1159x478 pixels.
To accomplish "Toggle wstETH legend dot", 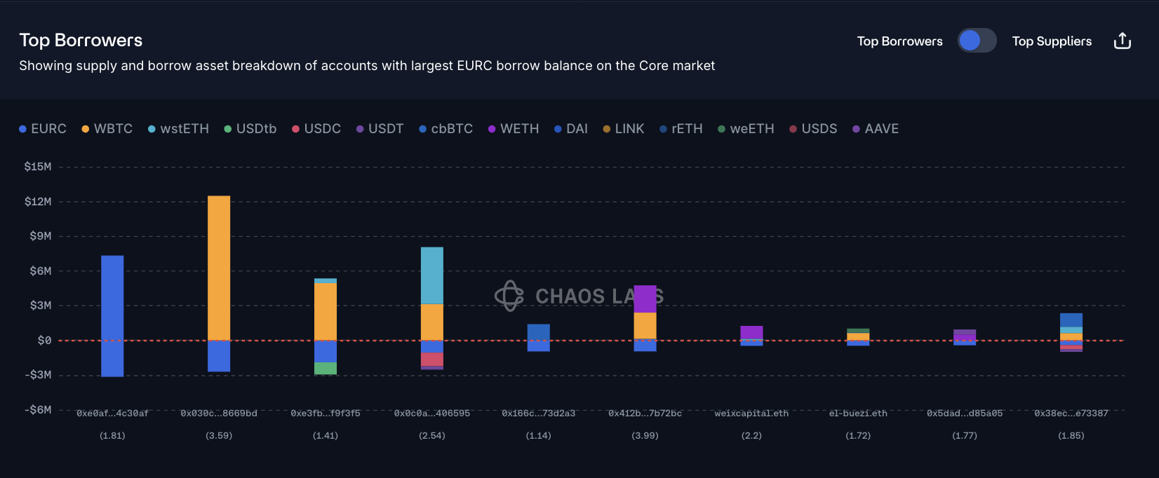I will click(x=152, y=129).
